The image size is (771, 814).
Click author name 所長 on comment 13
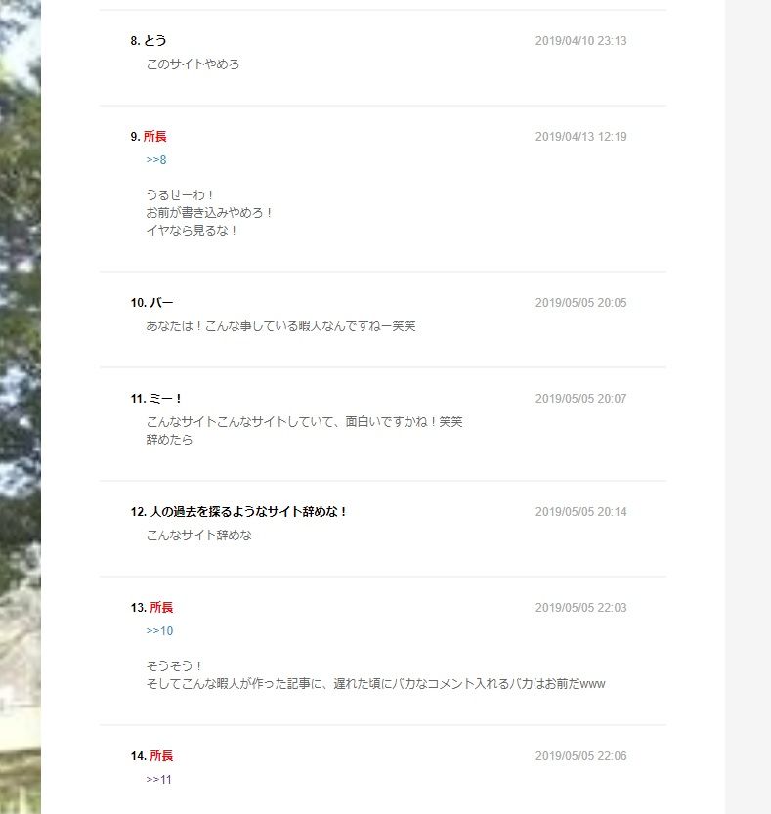(x=161, y=608)
